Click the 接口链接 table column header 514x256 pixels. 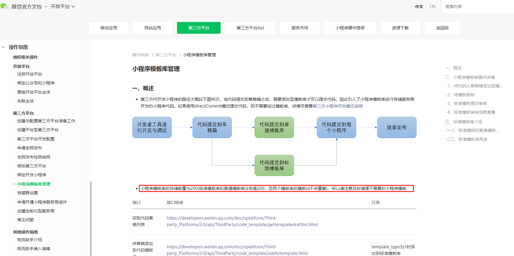click(175, 202)
